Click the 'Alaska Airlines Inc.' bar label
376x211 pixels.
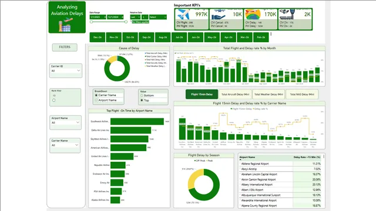(100, 200)
